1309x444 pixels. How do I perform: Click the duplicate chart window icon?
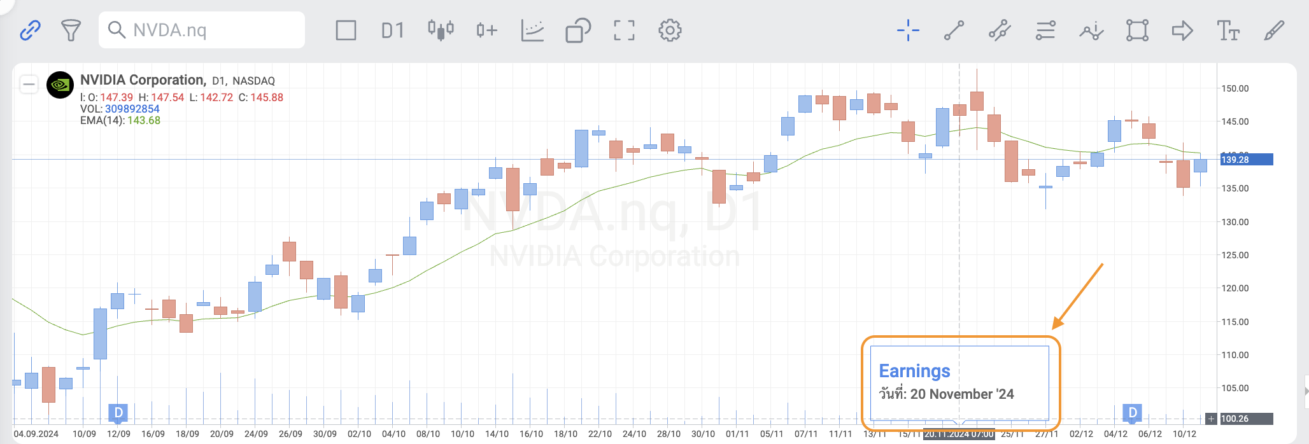point(578,30)
